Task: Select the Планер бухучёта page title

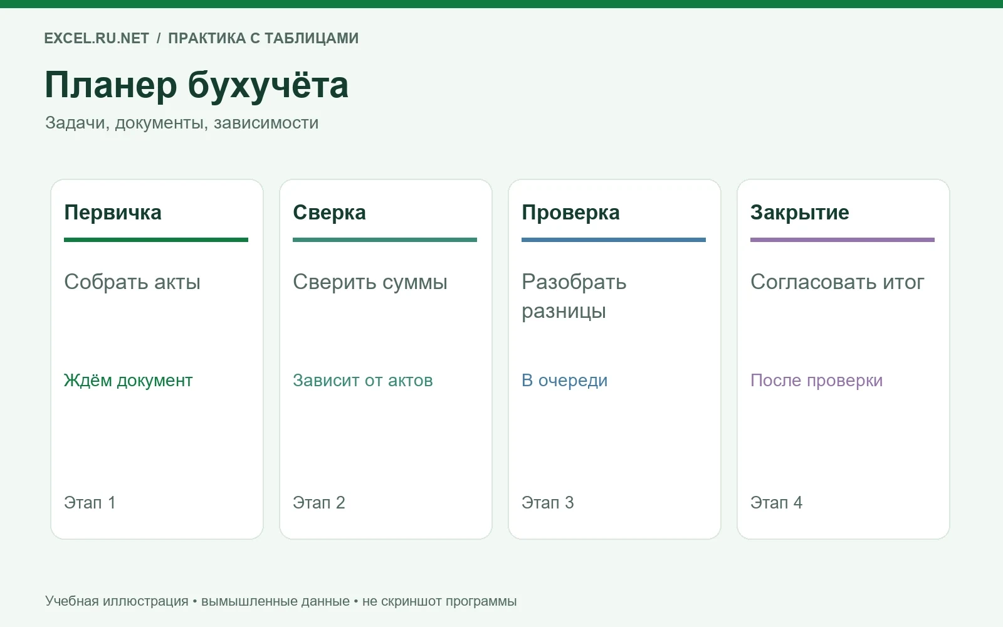Action: 196,85
